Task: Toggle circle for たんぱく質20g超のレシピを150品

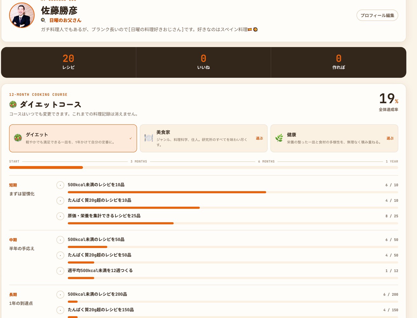Action: [60, 310]
